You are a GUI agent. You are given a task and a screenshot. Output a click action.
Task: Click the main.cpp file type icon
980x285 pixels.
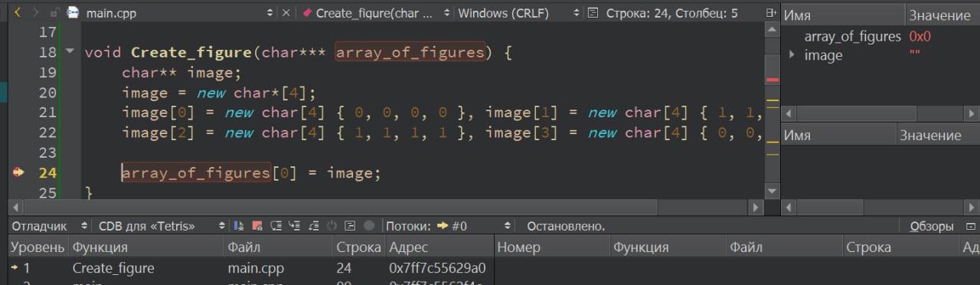point(73,13)
